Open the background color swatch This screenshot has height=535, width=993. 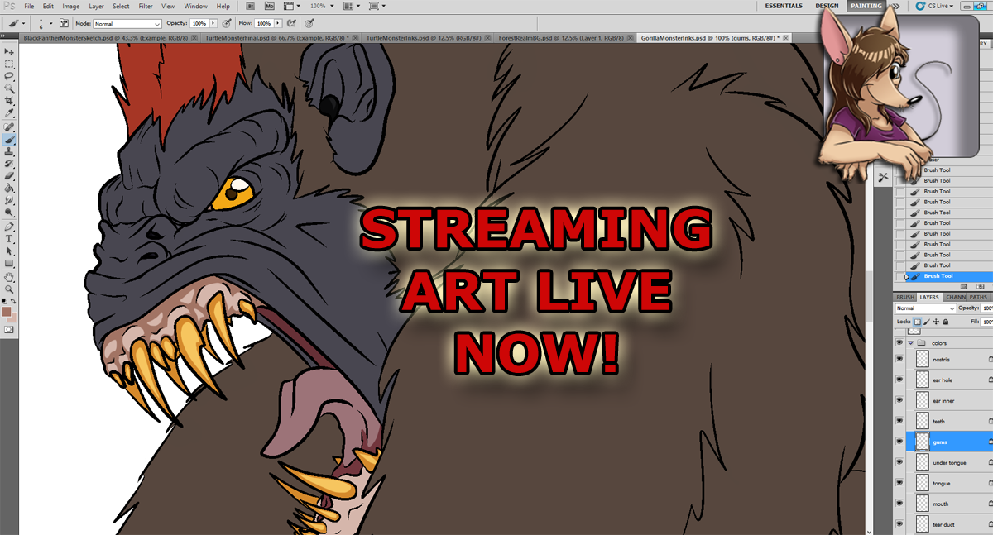(x=12, y=318)
